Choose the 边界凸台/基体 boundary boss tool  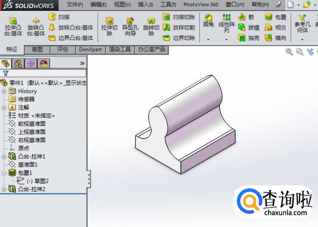tap(71, 38)
